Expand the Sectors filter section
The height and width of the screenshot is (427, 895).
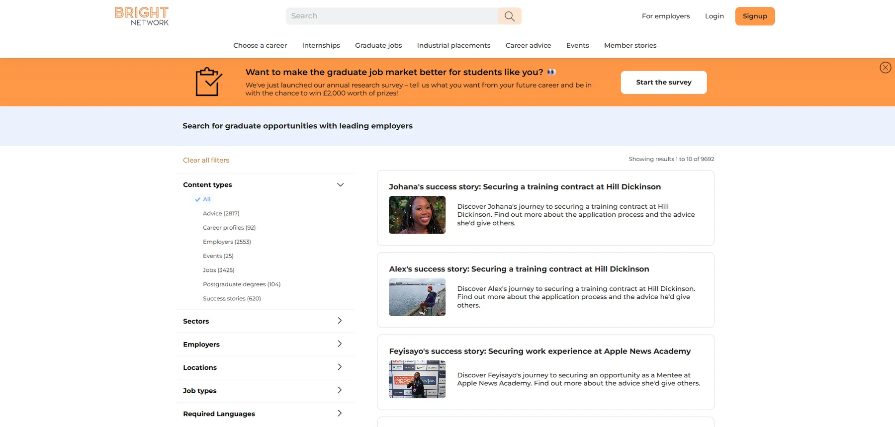[340, 321]
